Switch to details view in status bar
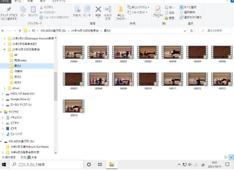The height and width of the screenshot is (170, 234). (226, 157)
